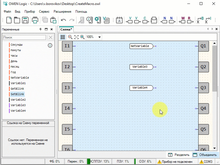Image resolution: width=220 pixels, height=165 pixels.
Task: Toggle the grid display on canvas
Action: (63, 37)
